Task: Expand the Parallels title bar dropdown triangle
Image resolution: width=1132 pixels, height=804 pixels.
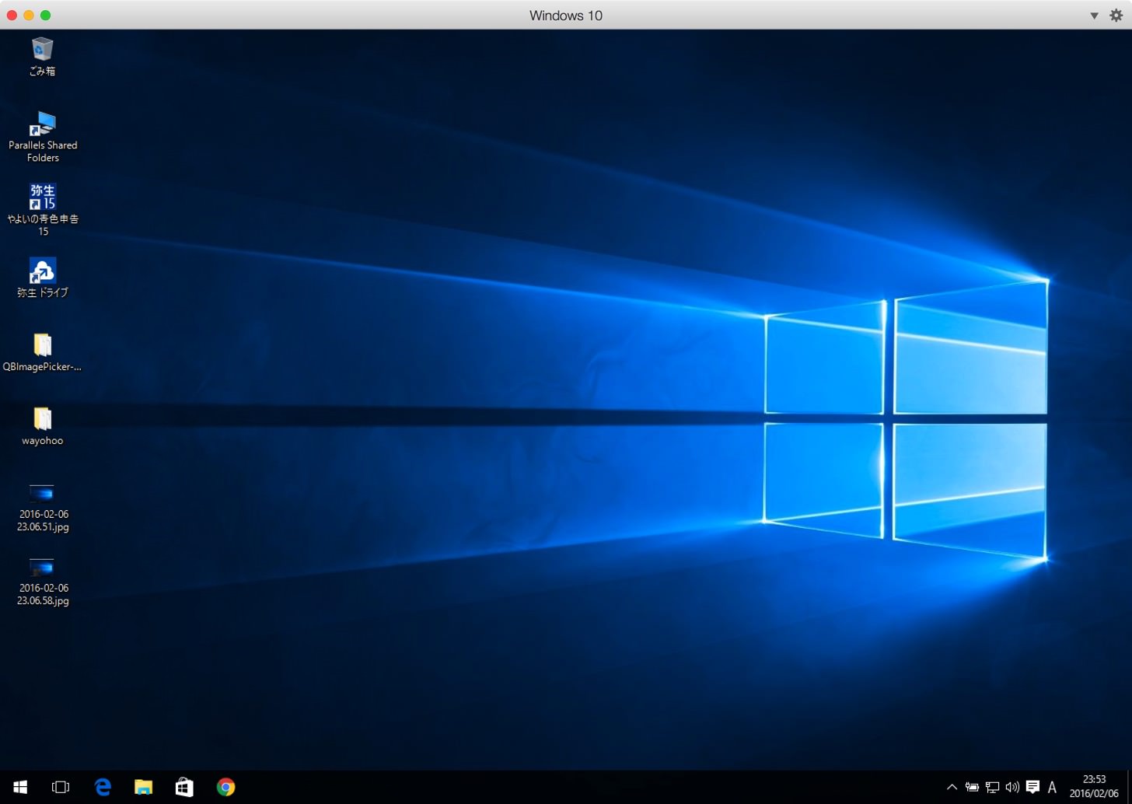Action: point(1094,16)
